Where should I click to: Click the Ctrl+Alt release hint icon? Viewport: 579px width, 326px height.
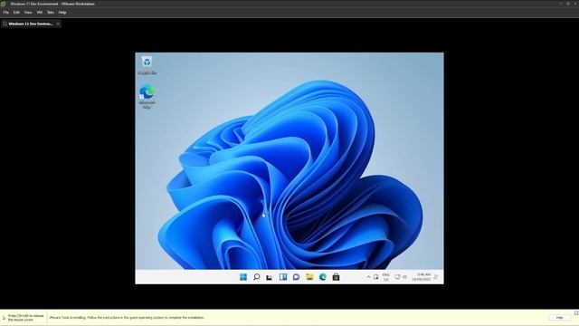click(4, 318)
